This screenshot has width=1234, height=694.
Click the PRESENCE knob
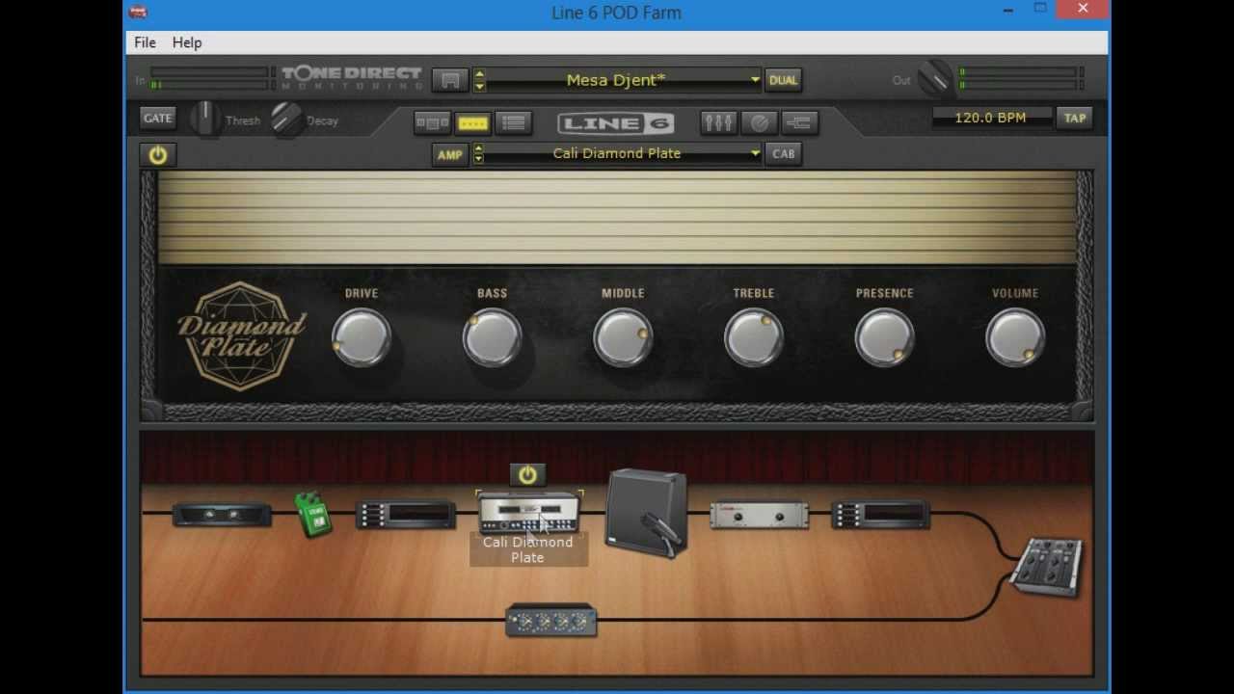click(x=884, y=337)
